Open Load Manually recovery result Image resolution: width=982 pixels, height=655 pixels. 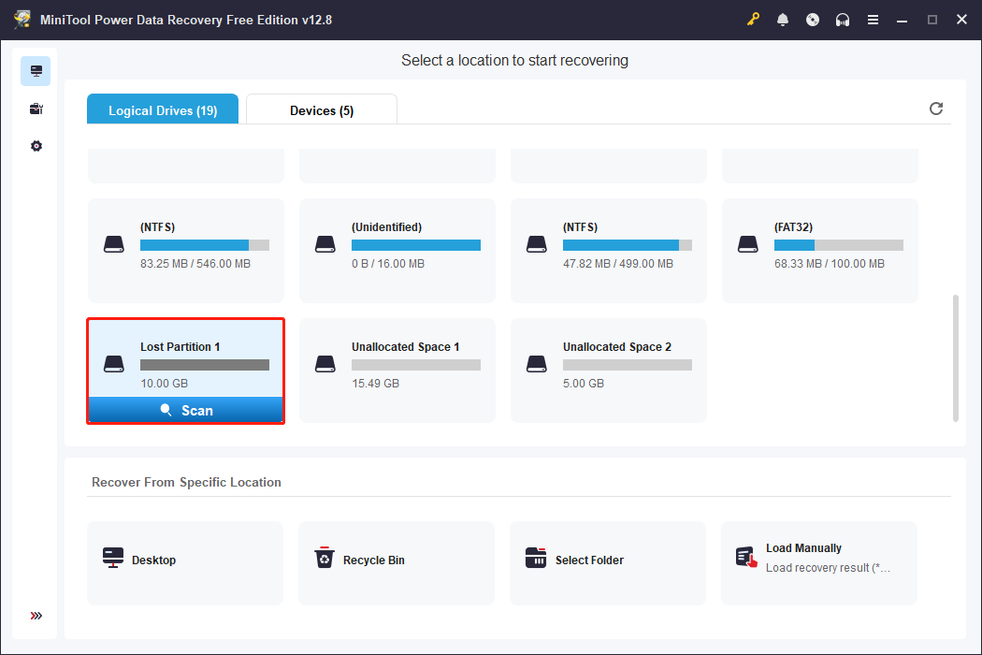(x=819, y=563)
